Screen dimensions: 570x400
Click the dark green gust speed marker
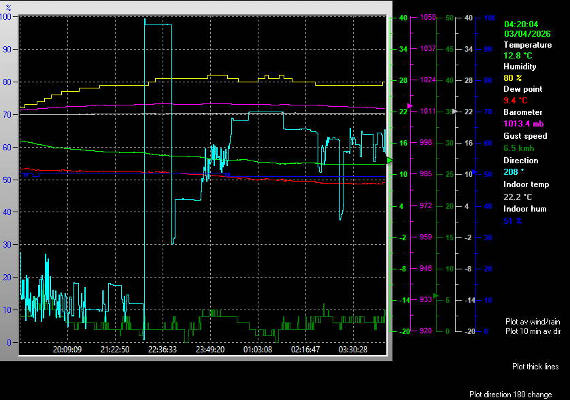point(436,296)
